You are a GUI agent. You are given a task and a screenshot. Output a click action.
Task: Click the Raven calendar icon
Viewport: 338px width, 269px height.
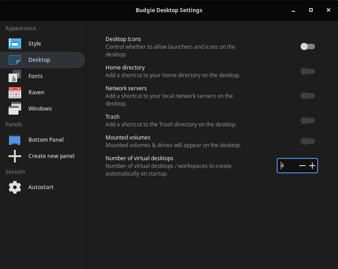coord(15,93)
